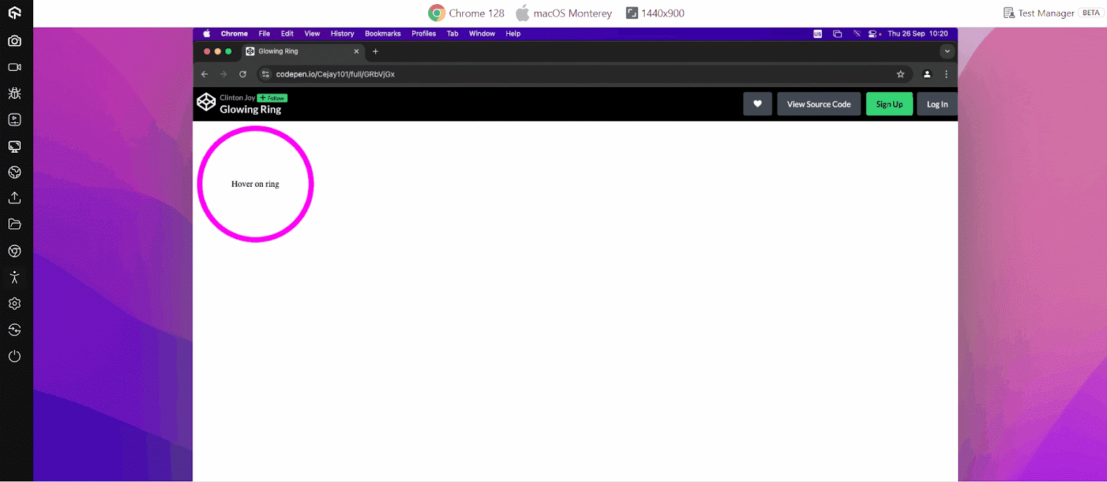Click View Source Code
The width and height of the screenshot is (1107, 482).
tap(819, 104)
